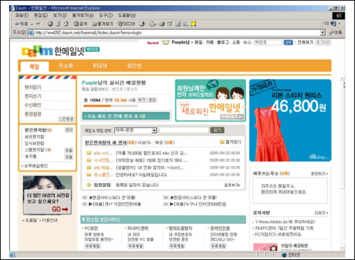
Task: Open the 도구(T) menu
Action: tap(106, 15)
